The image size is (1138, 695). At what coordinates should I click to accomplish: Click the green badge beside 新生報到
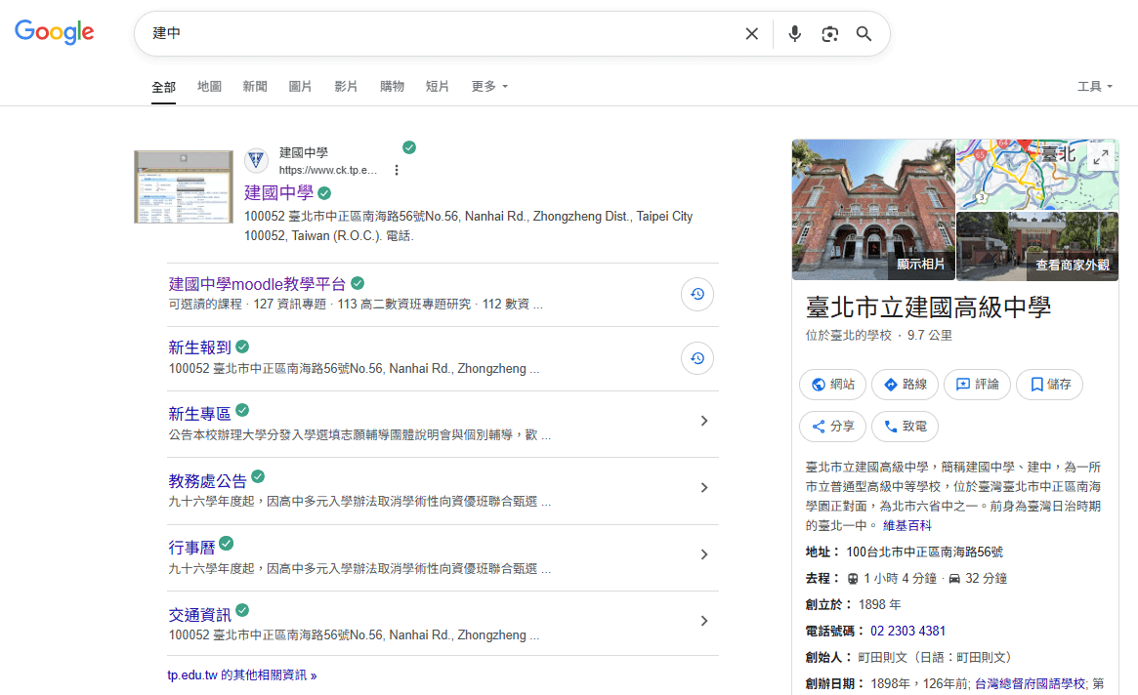coord(242,347)
